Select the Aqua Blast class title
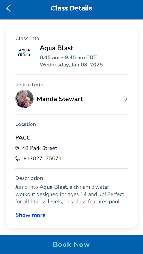This screenshot has width=143, height=254. 57,48
